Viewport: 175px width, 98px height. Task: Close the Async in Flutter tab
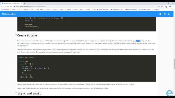coord(21,3)
